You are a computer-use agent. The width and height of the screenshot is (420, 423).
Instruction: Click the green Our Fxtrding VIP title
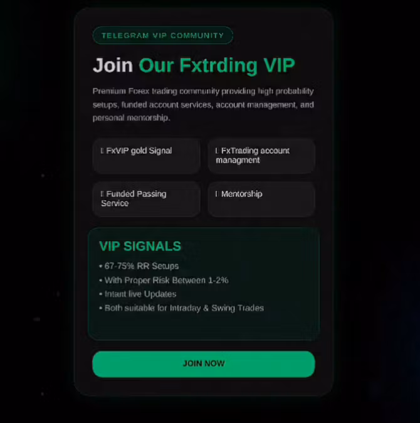(x=217, y=65)
